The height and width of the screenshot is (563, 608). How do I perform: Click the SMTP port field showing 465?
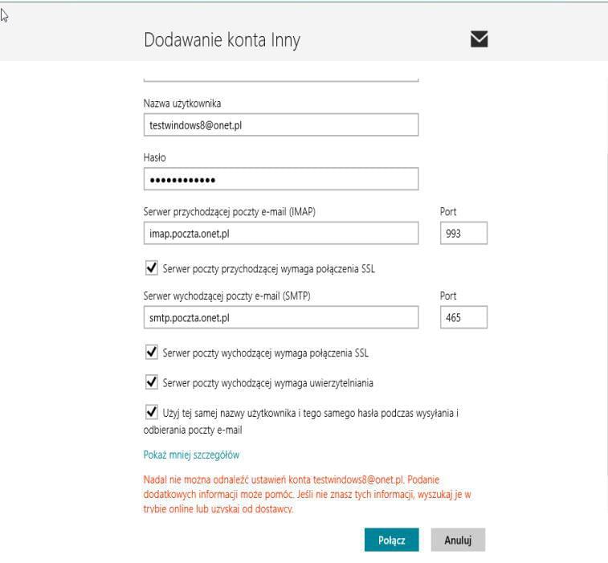pos(463,317)
